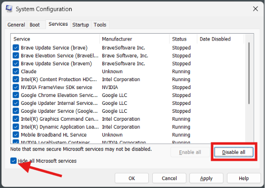265x188 pixels.
Task: Switch to the General tab
Action: 16,25
